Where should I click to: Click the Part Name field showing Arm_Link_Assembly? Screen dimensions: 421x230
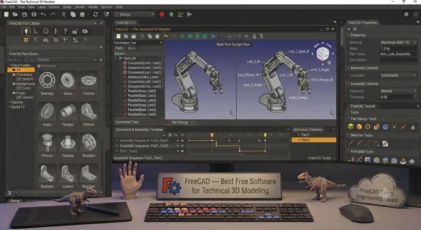coord(398,54)
